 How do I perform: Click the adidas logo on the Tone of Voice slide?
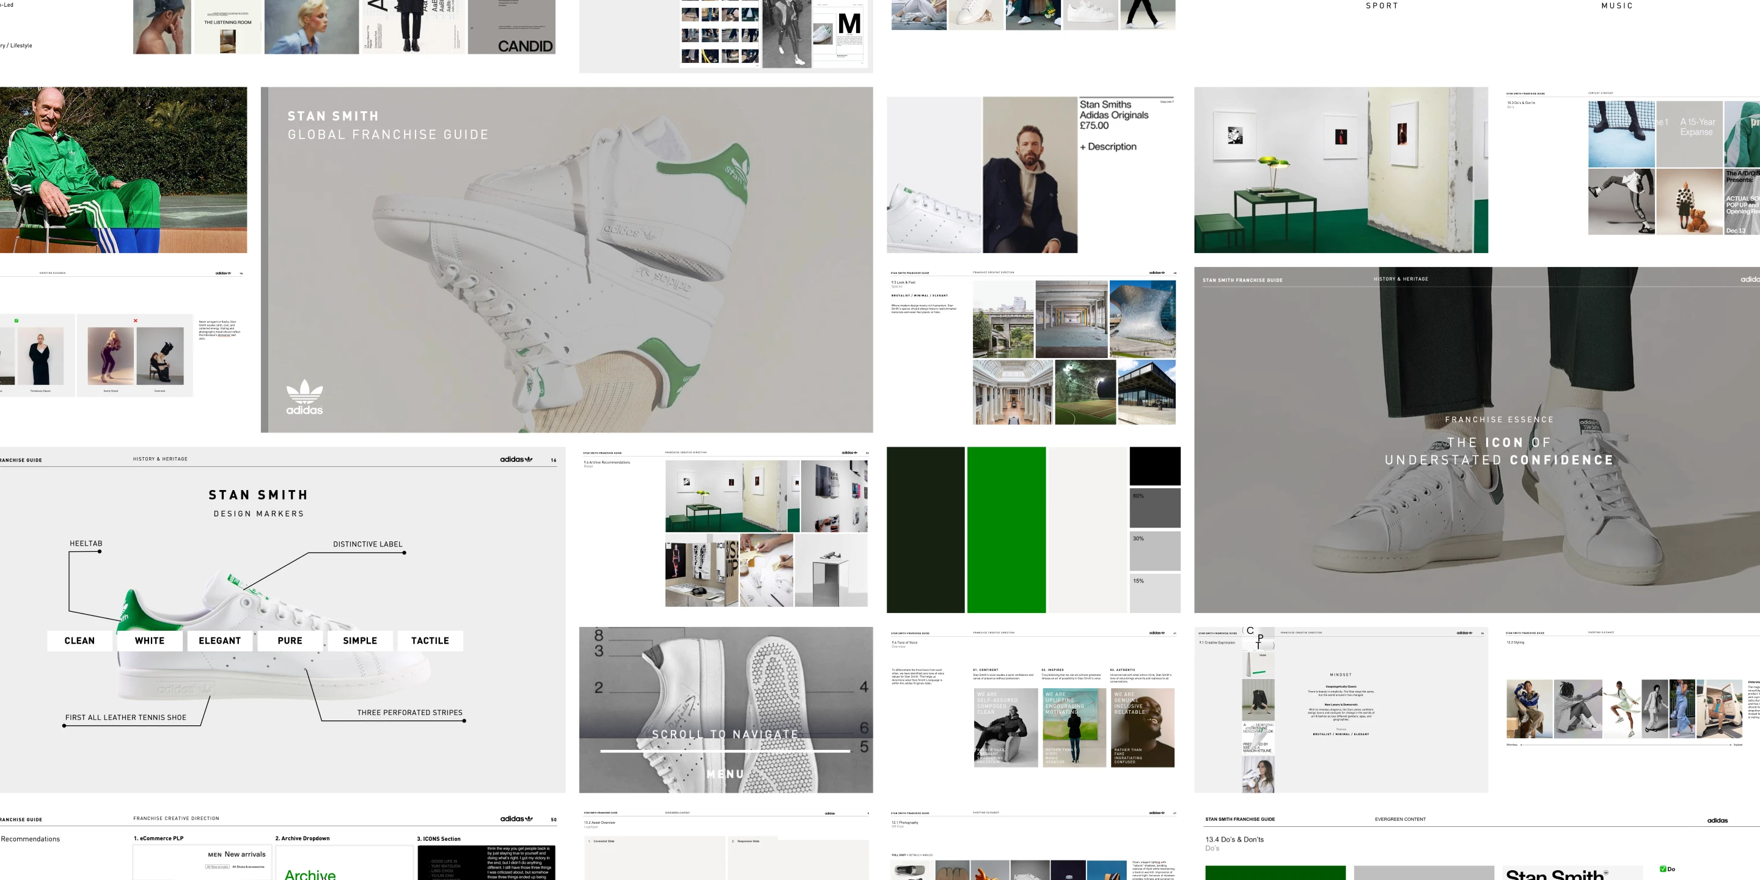[x=1157, y=632]
